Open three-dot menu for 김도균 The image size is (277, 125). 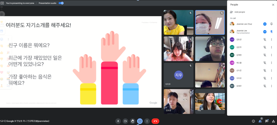(271, 39)
